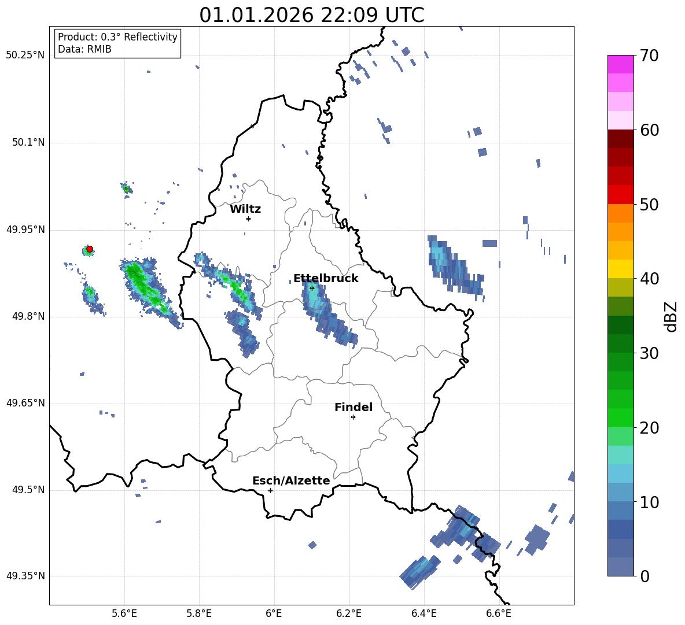The image size is (685, 625).
Task: Click the 49.35°N latitude label
Action: [x=25, y=576]
